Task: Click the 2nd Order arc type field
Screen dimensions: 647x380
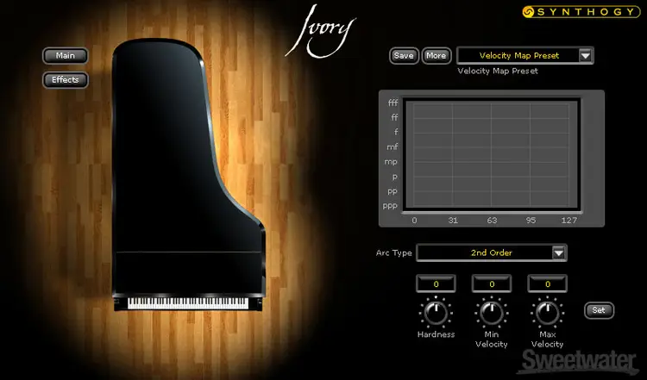Action: 485,252
